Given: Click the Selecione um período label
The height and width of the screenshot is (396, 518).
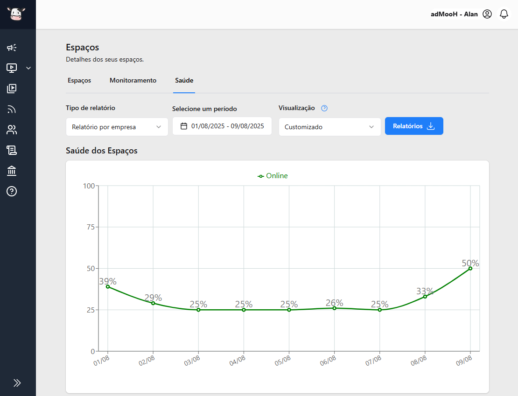Looking at the screenshot, I should 204,109.
